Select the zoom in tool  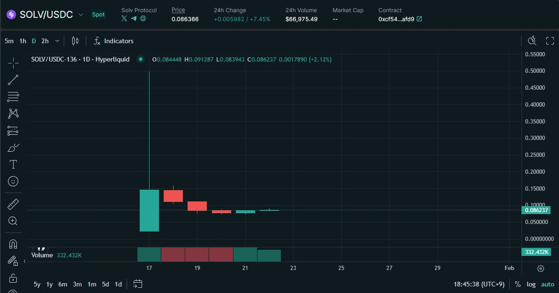pos(13,221)
